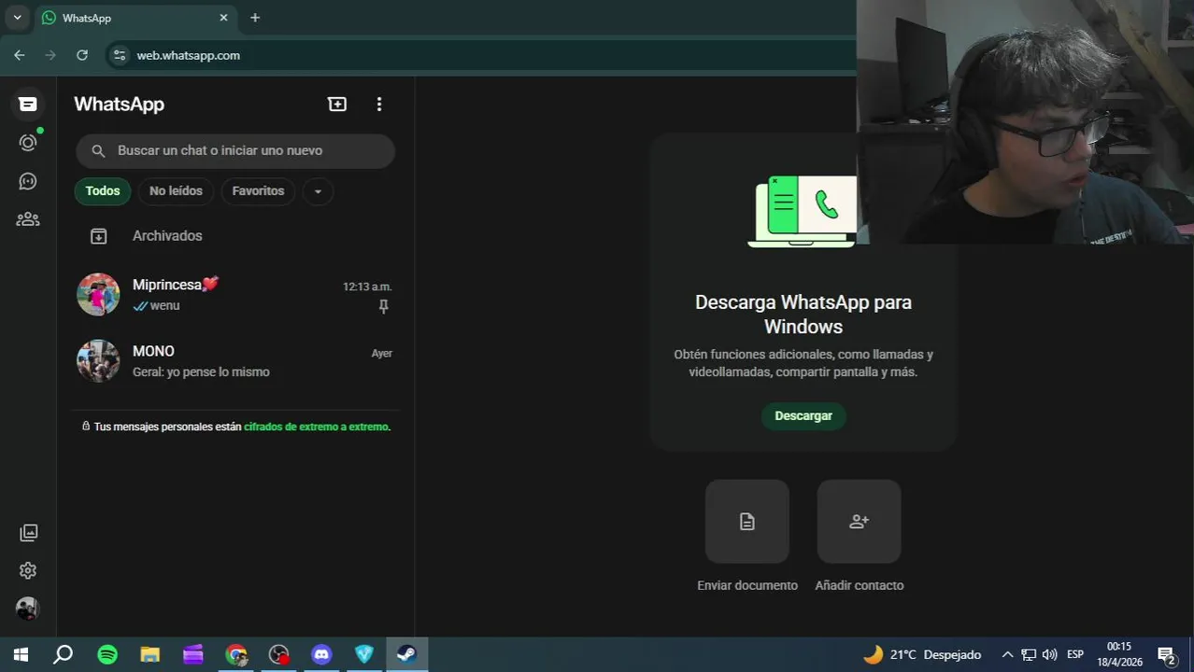Image resolution: width=1194 pixels, height=672 pixels.
Task: Open the purple clapperboard app in taskbar
Action: [x=193, y=655]
